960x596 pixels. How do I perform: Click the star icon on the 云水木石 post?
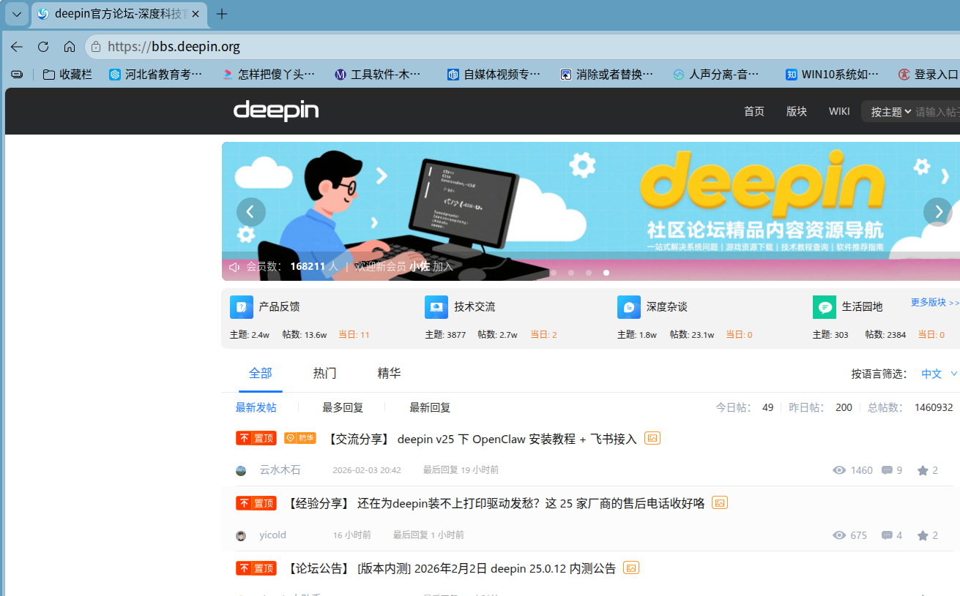pyautogui.click(x=923, y=470)
